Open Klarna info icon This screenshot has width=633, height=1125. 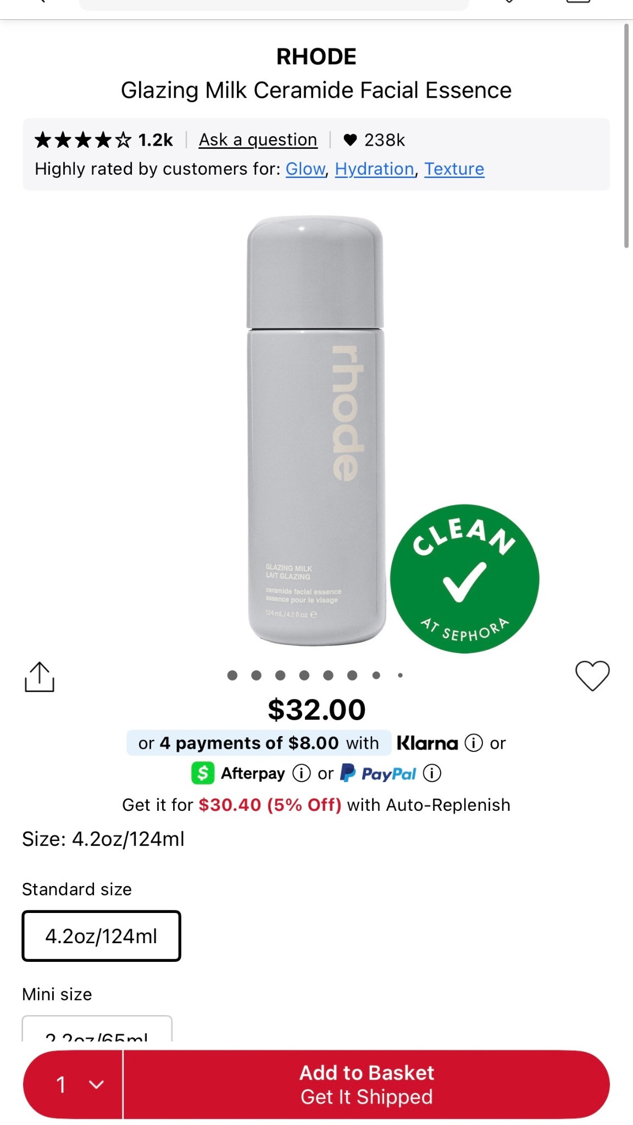click(x=474, y=743)
